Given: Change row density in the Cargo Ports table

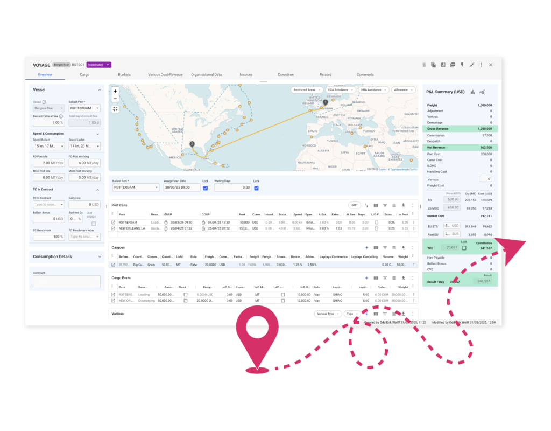Looking at the screenshot, I should point(394,278).
